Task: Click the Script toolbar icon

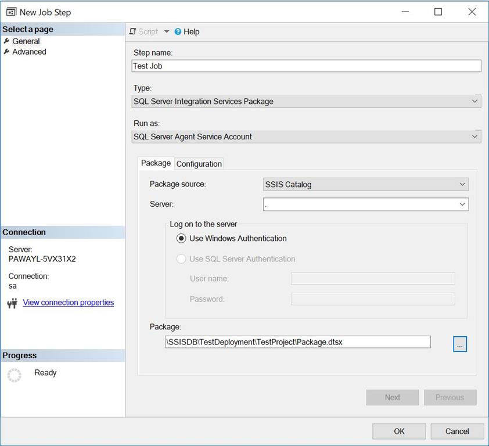Action: (133, 31)
